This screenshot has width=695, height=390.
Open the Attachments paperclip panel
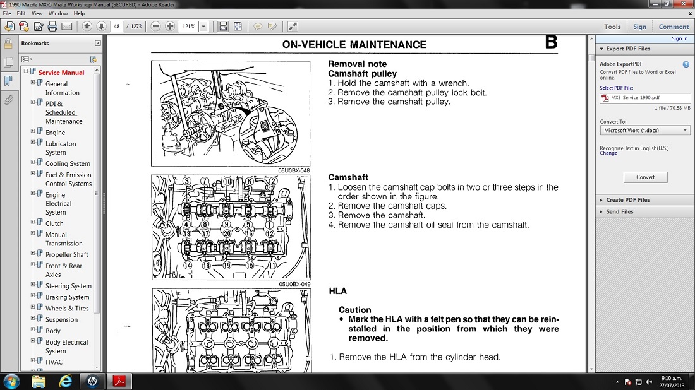click(x=8, y=100)
